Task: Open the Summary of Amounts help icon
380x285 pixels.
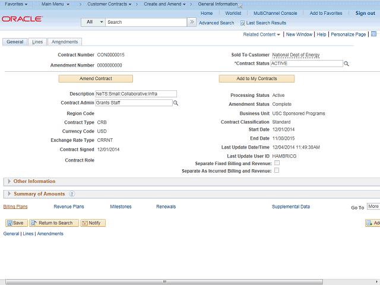Action: (72, 194)
